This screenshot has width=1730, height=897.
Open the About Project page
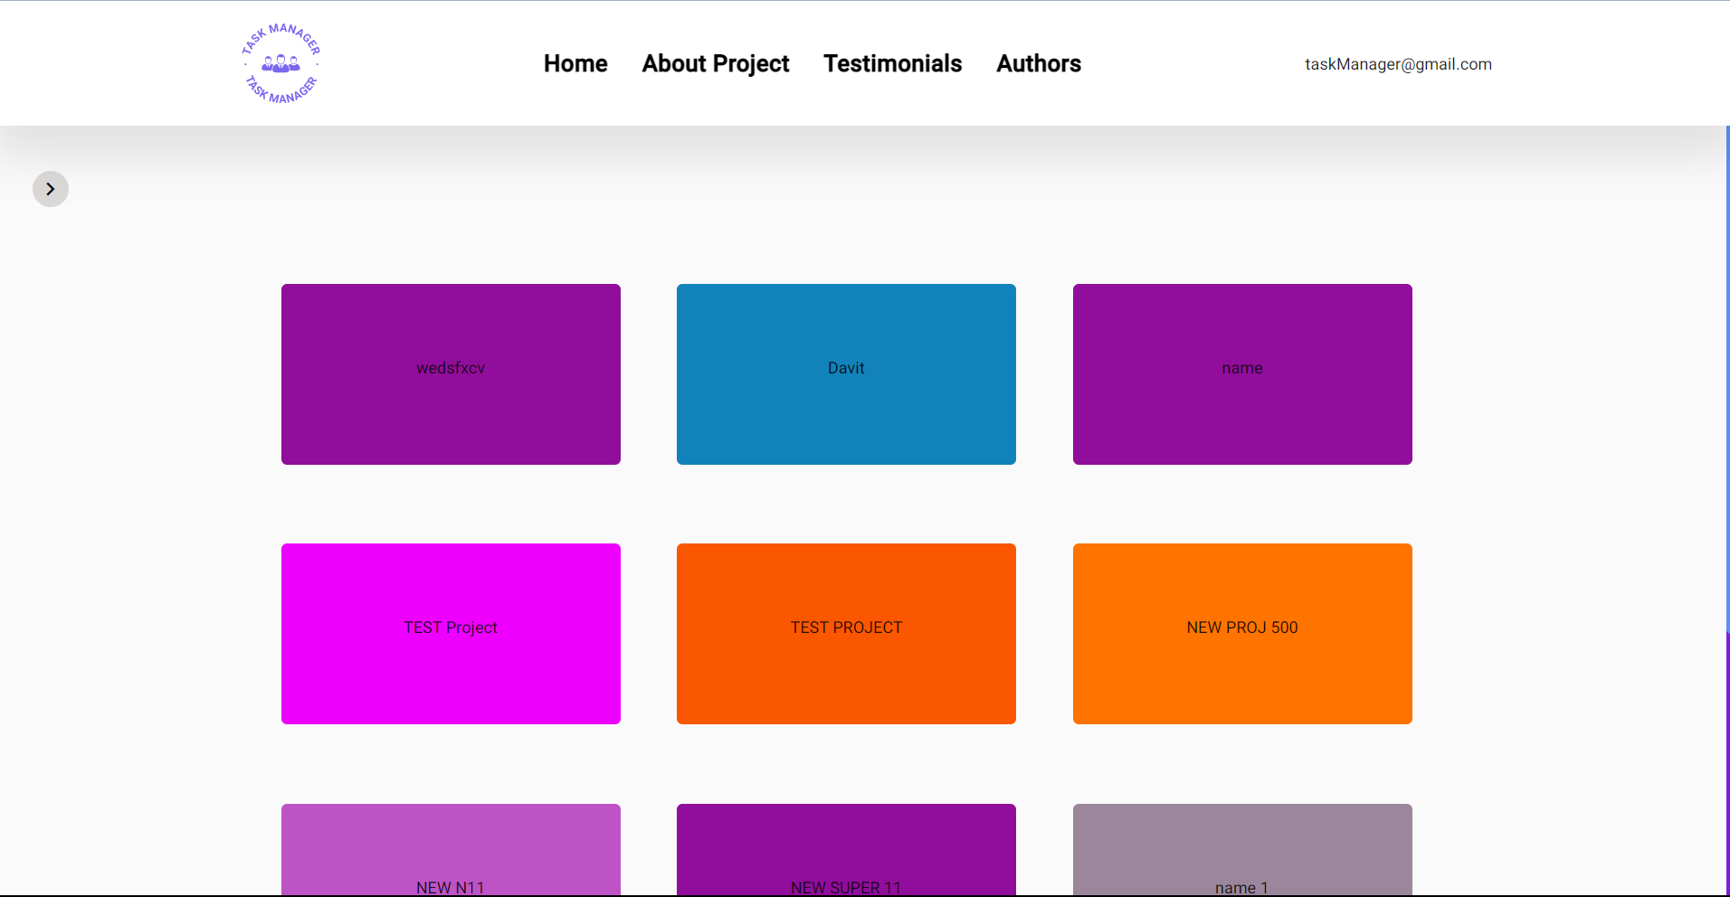click(x=715, y=63)
